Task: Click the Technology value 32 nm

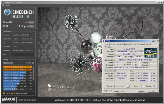Action: coord(118,57)
